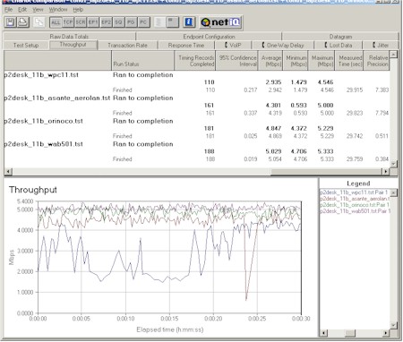The image size is (403, 342).
Task: Click the Legend list scroll up arrow
Action: [x=394, y=192]
